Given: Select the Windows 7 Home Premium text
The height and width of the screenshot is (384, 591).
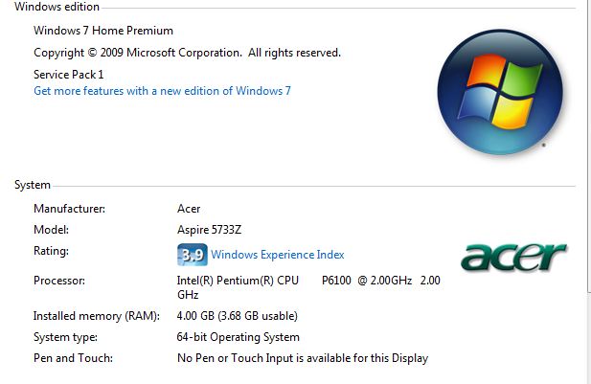Looking at the screenshot, I should point(103,31).
